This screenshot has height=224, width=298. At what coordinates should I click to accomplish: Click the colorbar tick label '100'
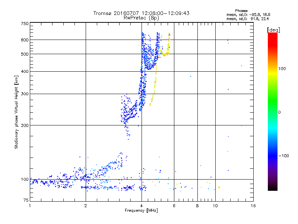tap(282, 69)
